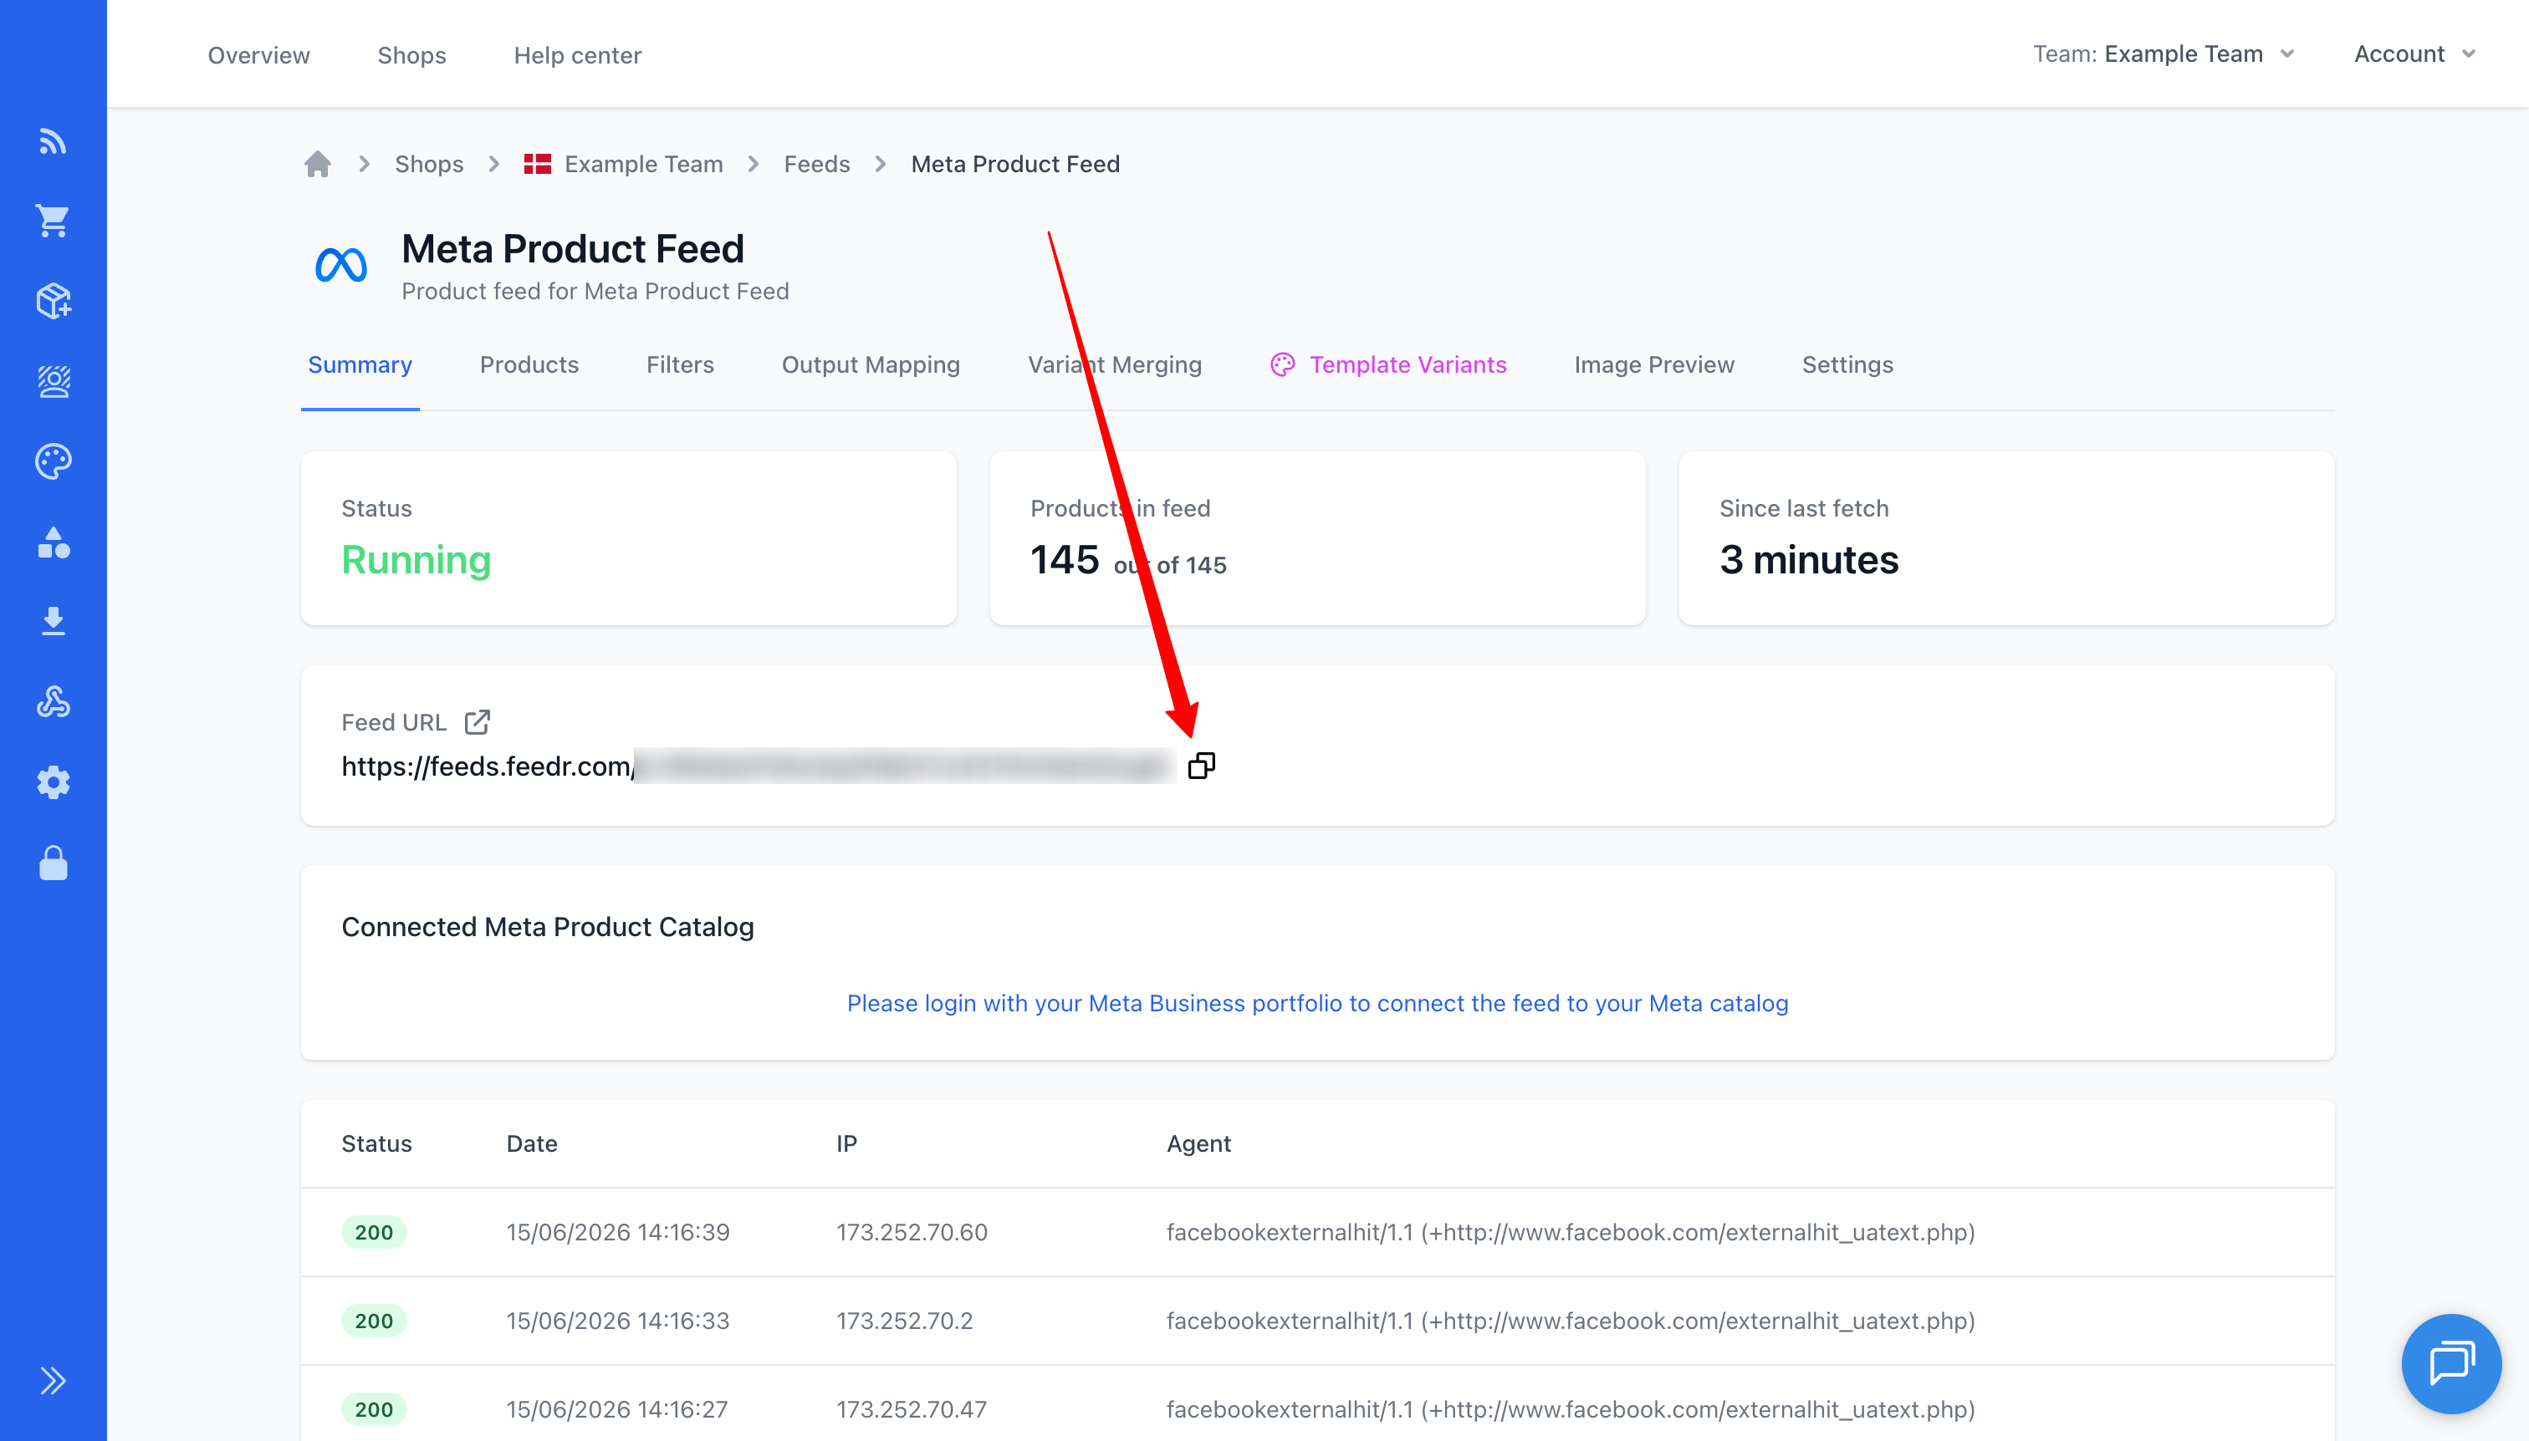Open the add-package box sidebar icon
The height and width of the screenshot is (1441, 2529).
click(x=53, y=301)
